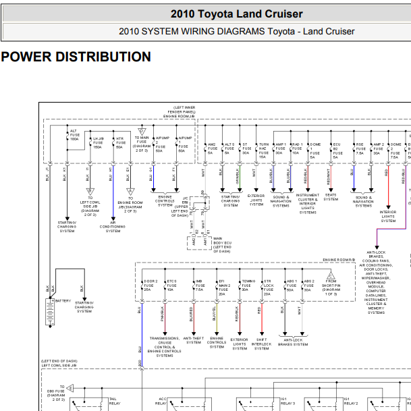The width and height of the screenshot is (411, 411).
Task: Click the 'ACC RELAY' label
Action: click(161, 401)
